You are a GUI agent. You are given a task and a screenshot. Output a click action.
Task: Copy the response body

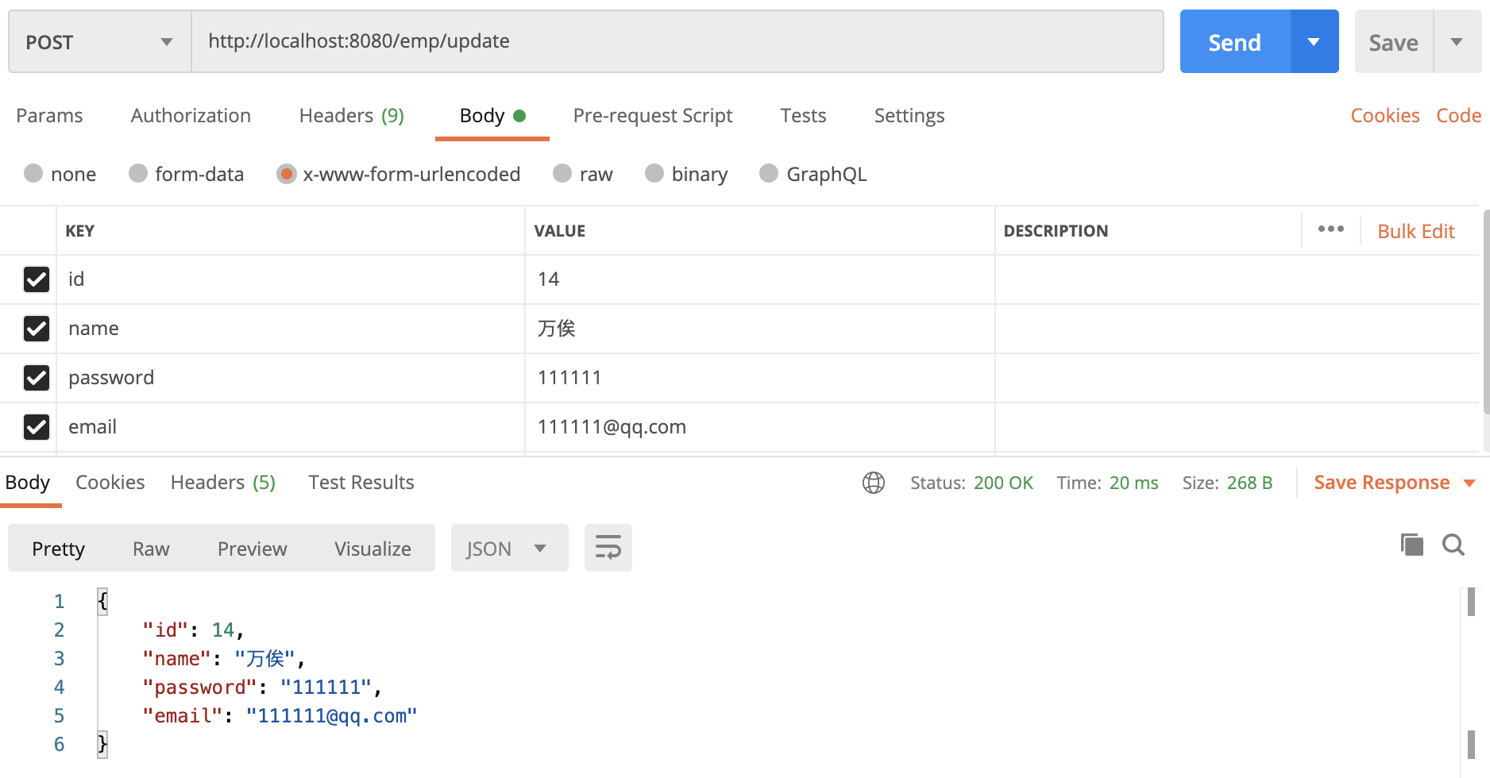click(1411, 545)
